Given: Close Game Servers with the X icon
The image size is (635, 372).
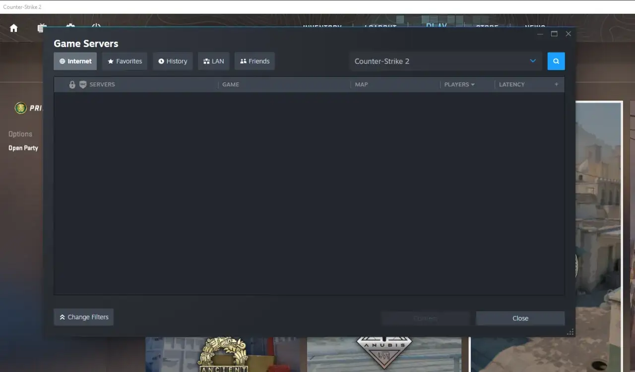Looking at the screenshot, I should (x=569, y=34).
